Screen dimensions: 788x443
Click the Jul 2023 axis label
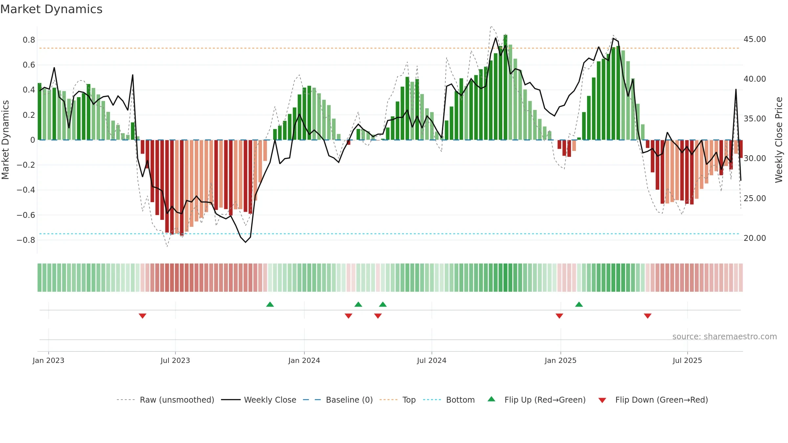click(175, 360)
